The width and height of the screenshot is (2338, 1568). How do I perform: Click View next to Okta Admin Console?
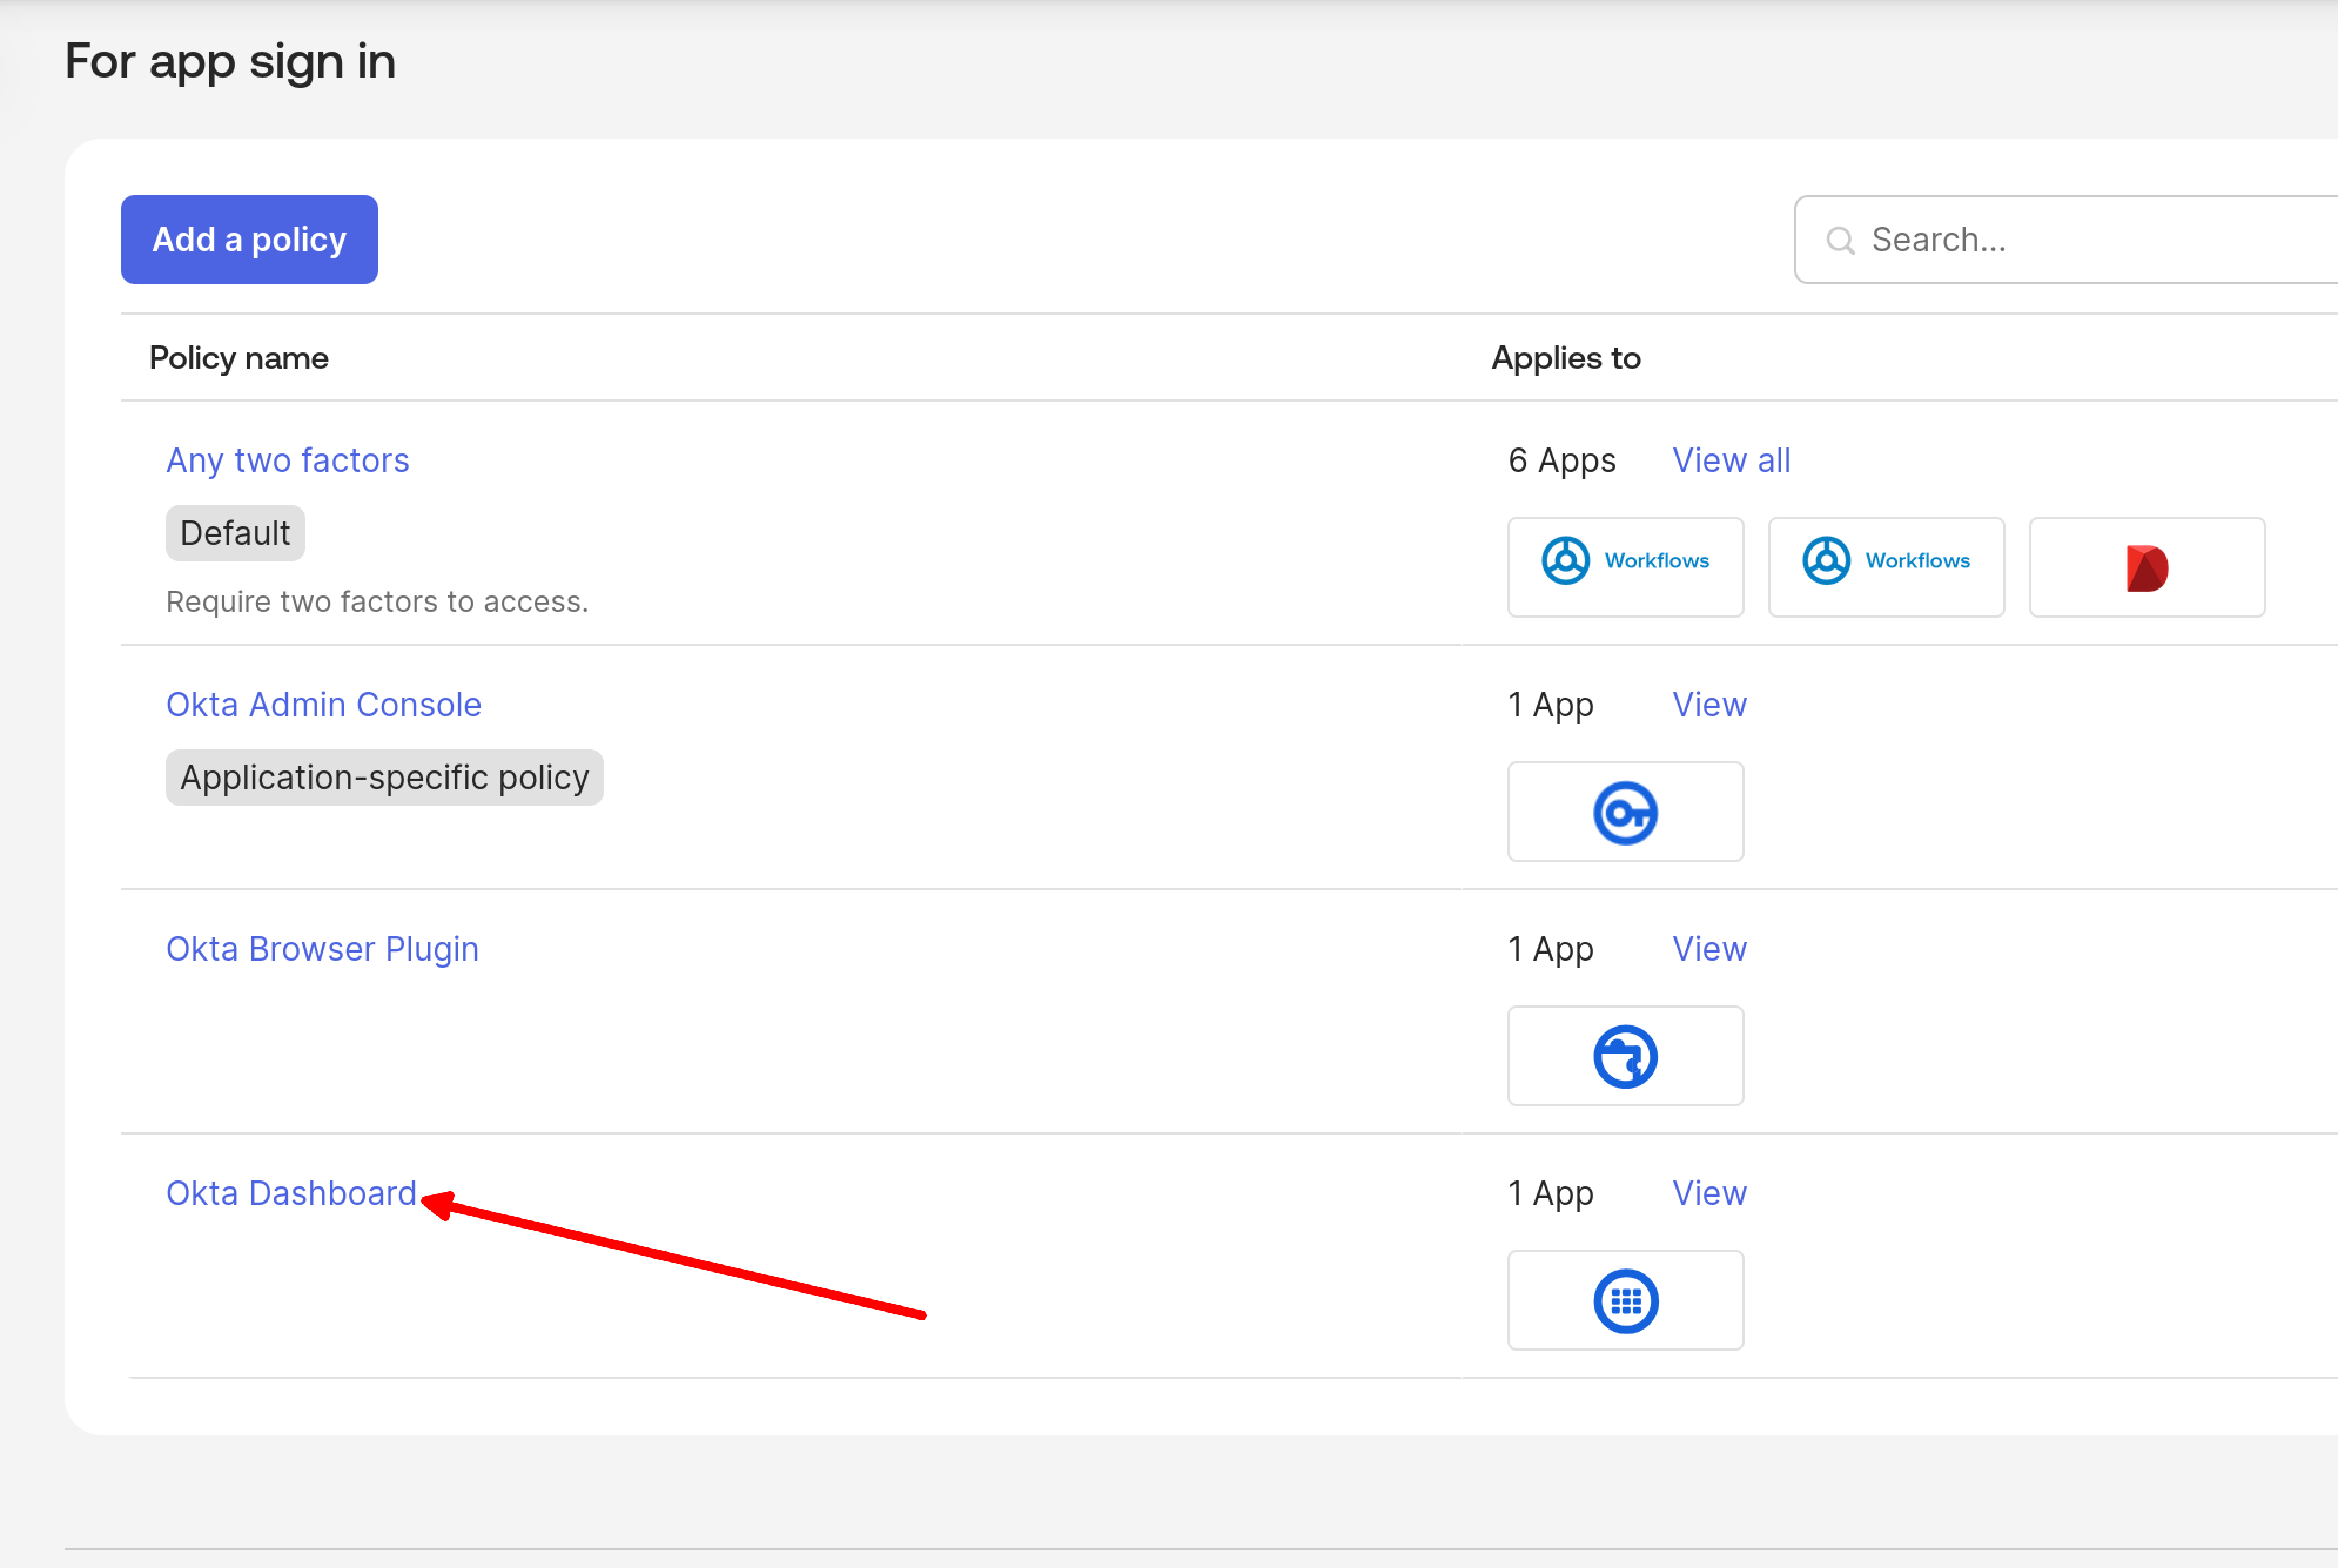(x=1709, y=704)
